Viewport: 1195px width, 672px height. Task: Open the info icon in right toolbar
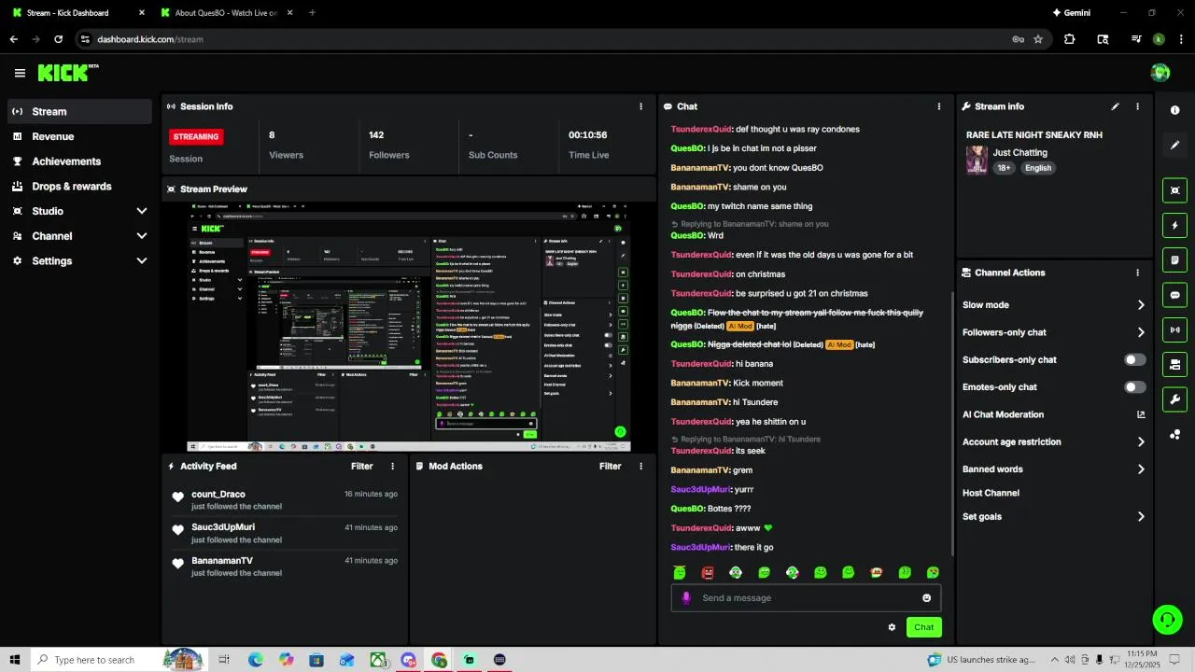point(1174,110)
